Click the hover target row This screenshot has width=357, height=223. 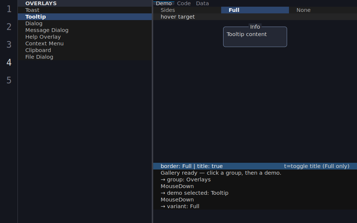click(x=255, y=17)
